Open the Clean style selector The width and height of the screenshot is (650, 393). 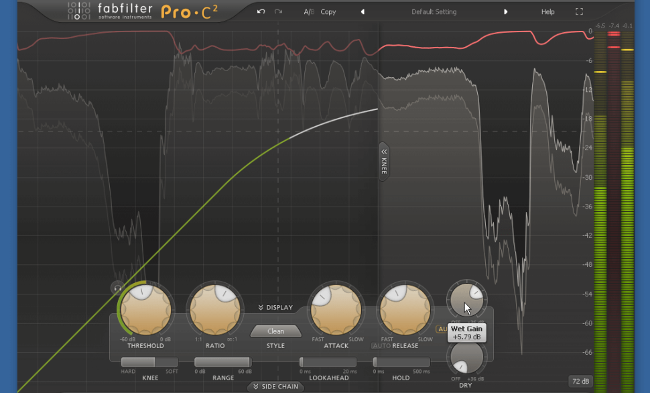click(275, 331)
